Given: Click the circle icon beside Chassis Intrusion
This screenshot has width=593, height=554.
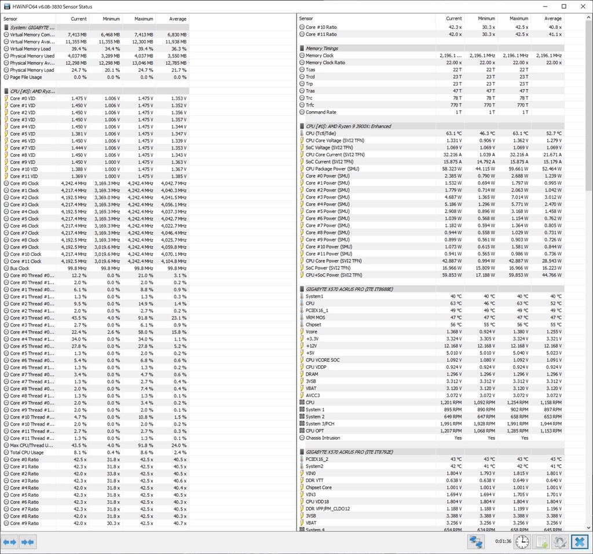Looking at the screenshot, I should (x=302, y=438).
